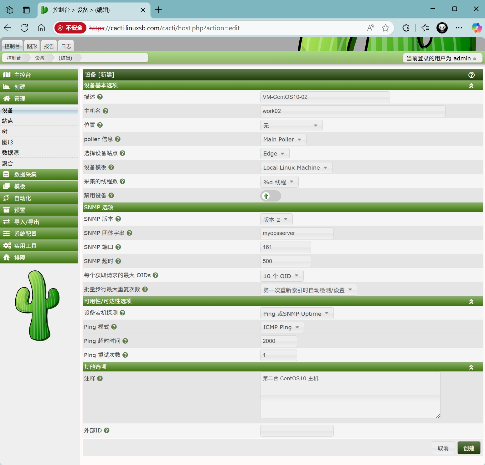Image resolution: width=485 pixels, height=465 pixels.
Task: Add this page to browser favorites
Action: point(385,28)
